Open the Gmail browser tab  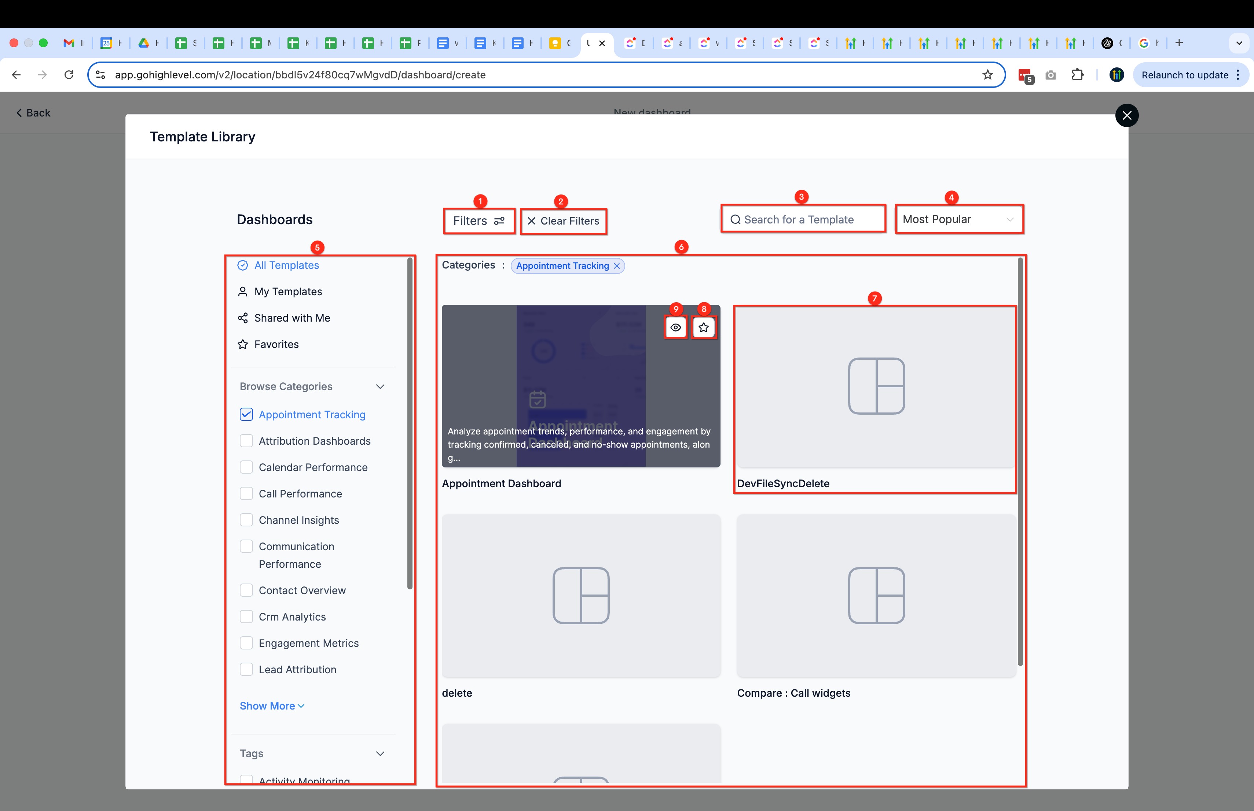(x=69, y=43)
